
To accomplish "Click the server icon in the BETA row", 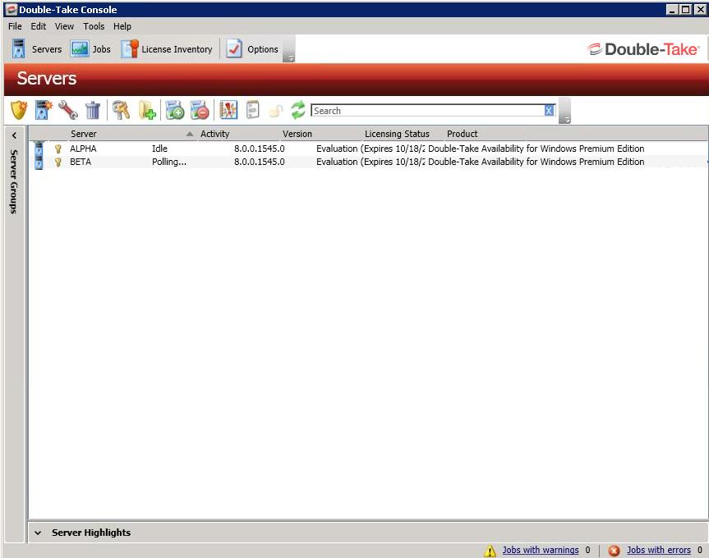I will coord(39,162).
